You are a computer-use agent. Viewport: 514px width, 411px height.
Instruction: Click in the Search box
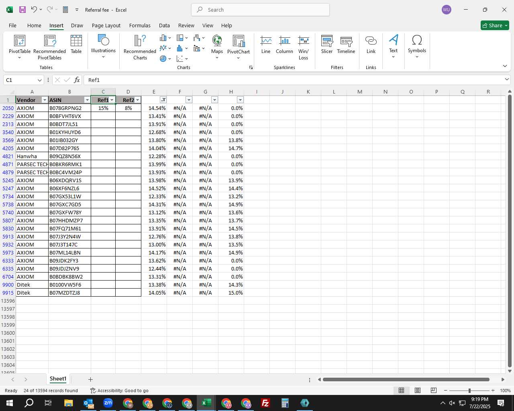click(x=260, y=10)
